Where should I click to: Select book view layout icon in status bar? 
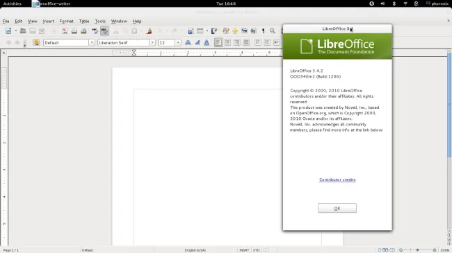(x=392, y=250)
